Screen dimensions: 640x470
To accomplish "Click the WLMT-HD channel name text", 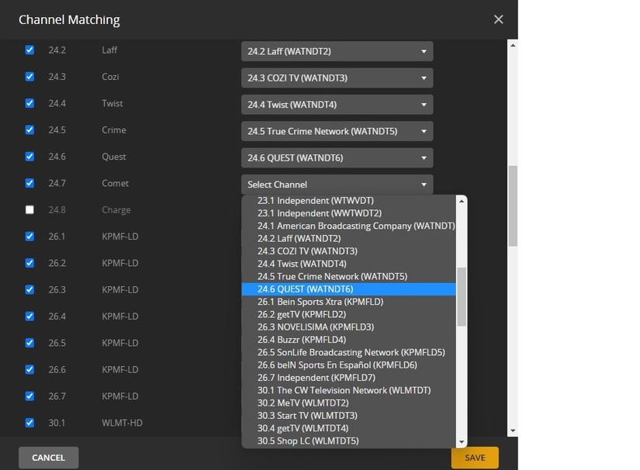I will pyautogui.click(x=122, y=423).
